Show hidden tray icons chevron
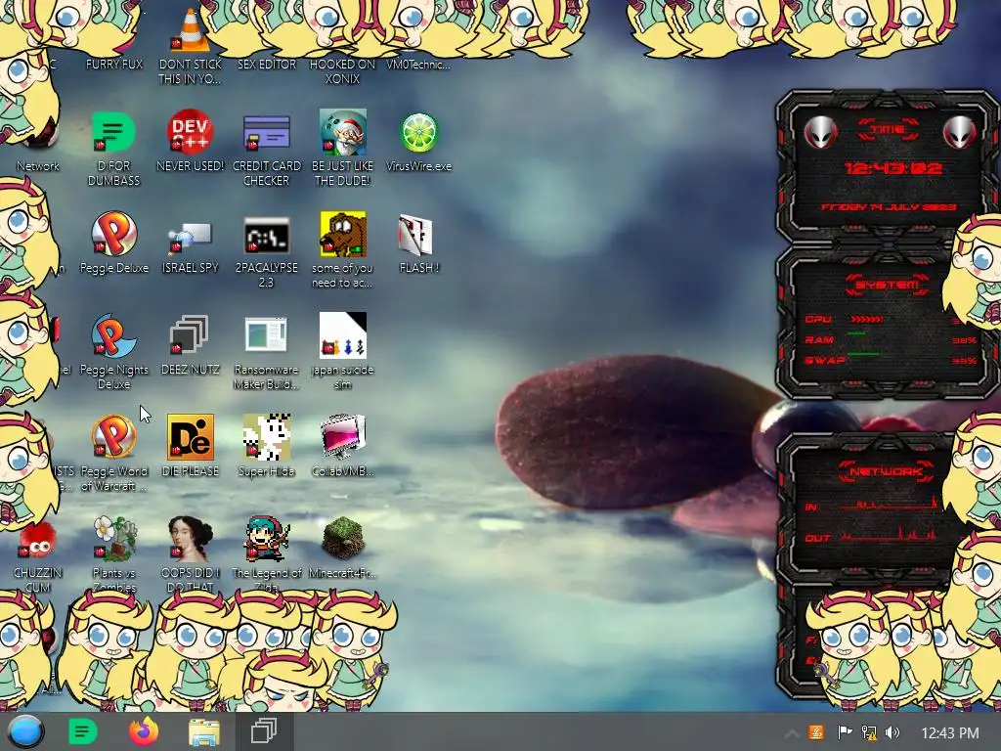1001x751 pixels. click(x=791, y=733)
